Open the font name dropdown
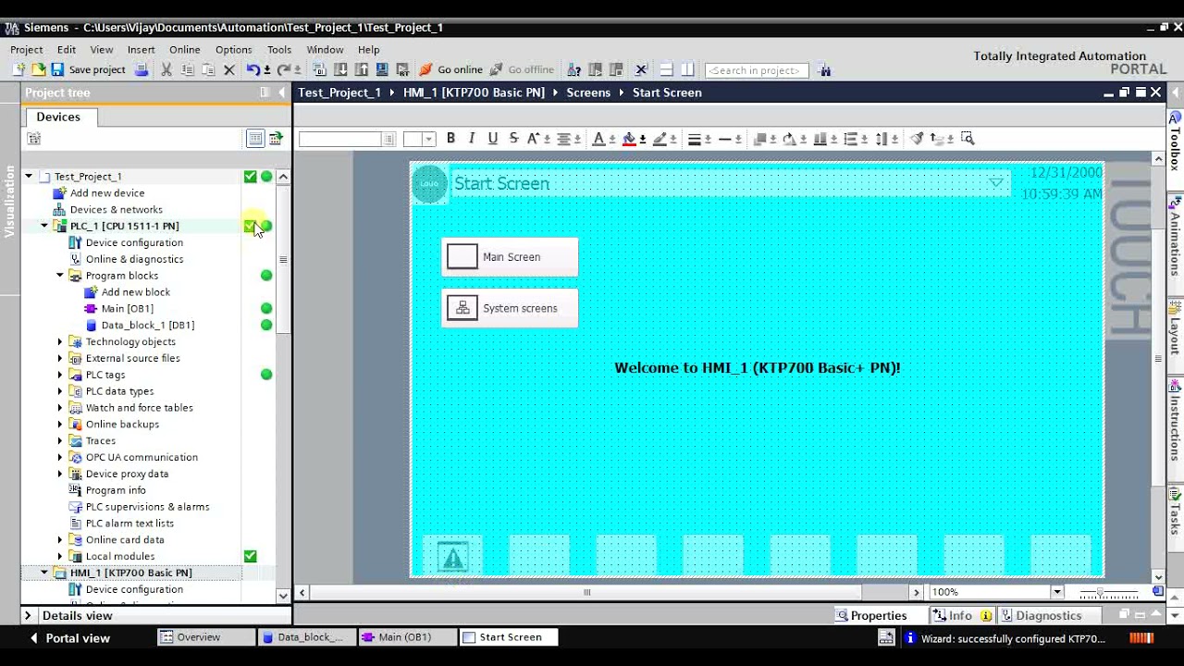 click(389, 139)
